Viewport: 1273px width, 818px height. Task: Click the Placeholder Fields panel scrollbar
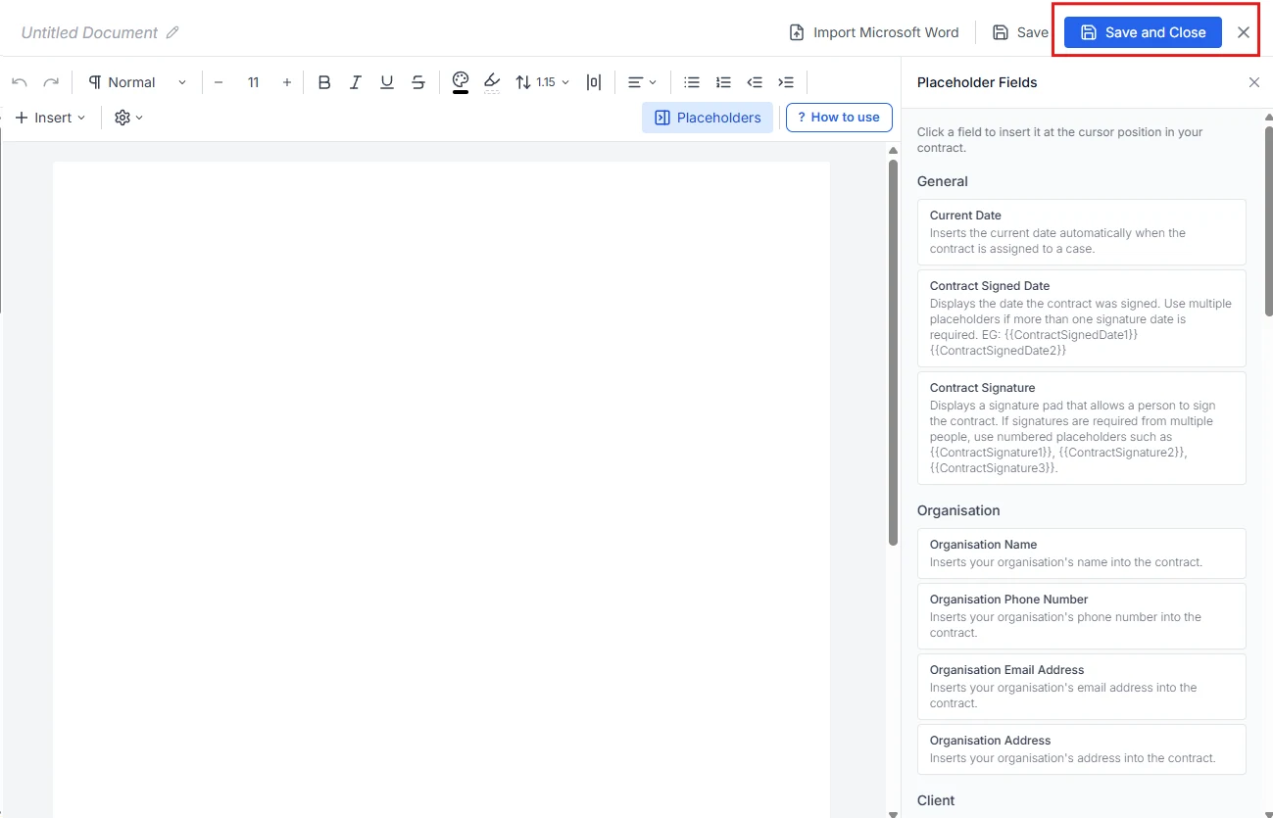(1268, 220)
